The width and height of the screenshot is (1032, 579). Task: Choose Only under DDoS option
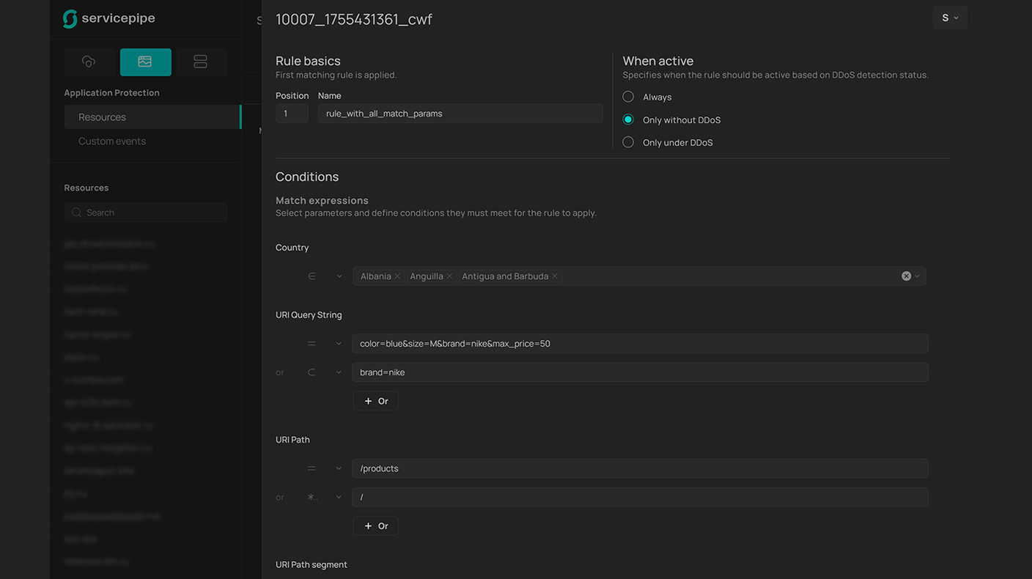coord(628,142)
